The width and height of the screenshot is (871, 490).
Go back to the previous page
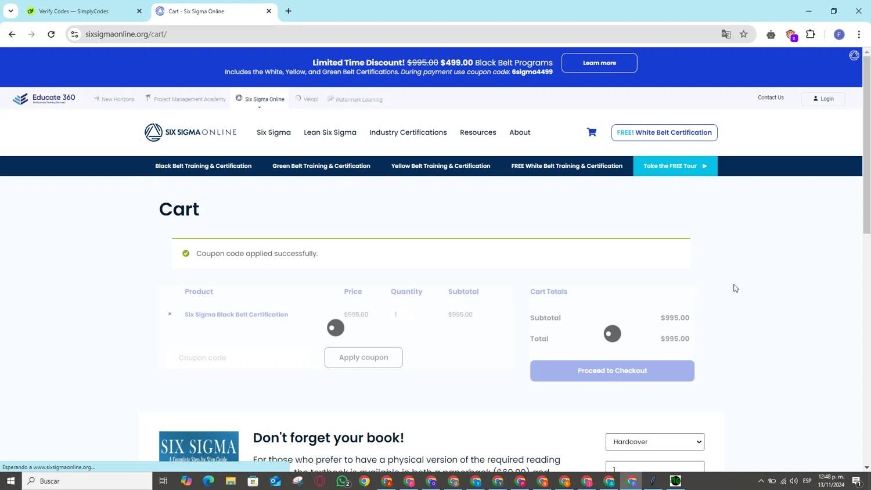tap(12, 34)
